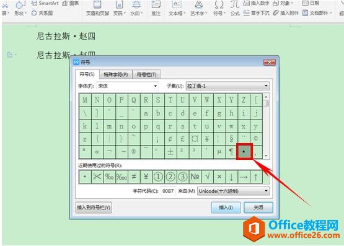Select the letter a in symbol grid
Screen dimensions: 344x246
click(x=146, y=113)
